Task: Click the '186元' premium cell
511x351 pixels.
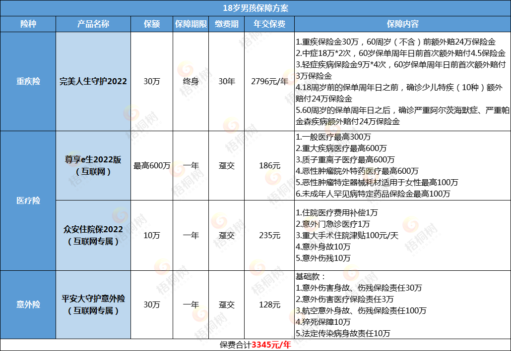Action: pos(269,165)
